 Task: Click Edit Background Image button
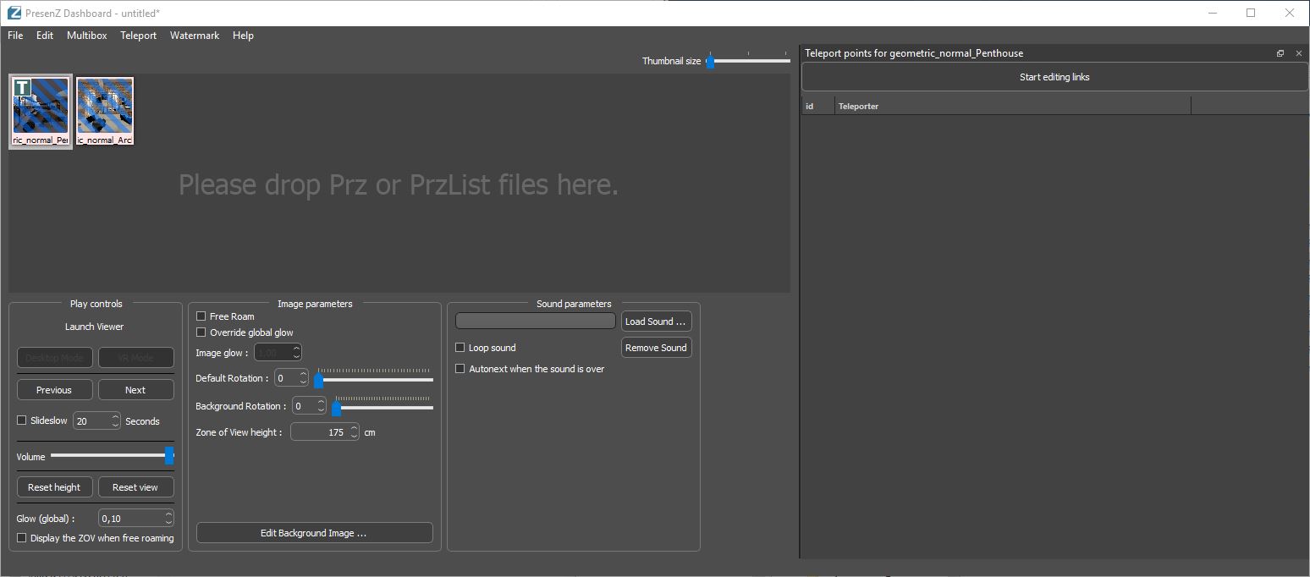(314, 533)
